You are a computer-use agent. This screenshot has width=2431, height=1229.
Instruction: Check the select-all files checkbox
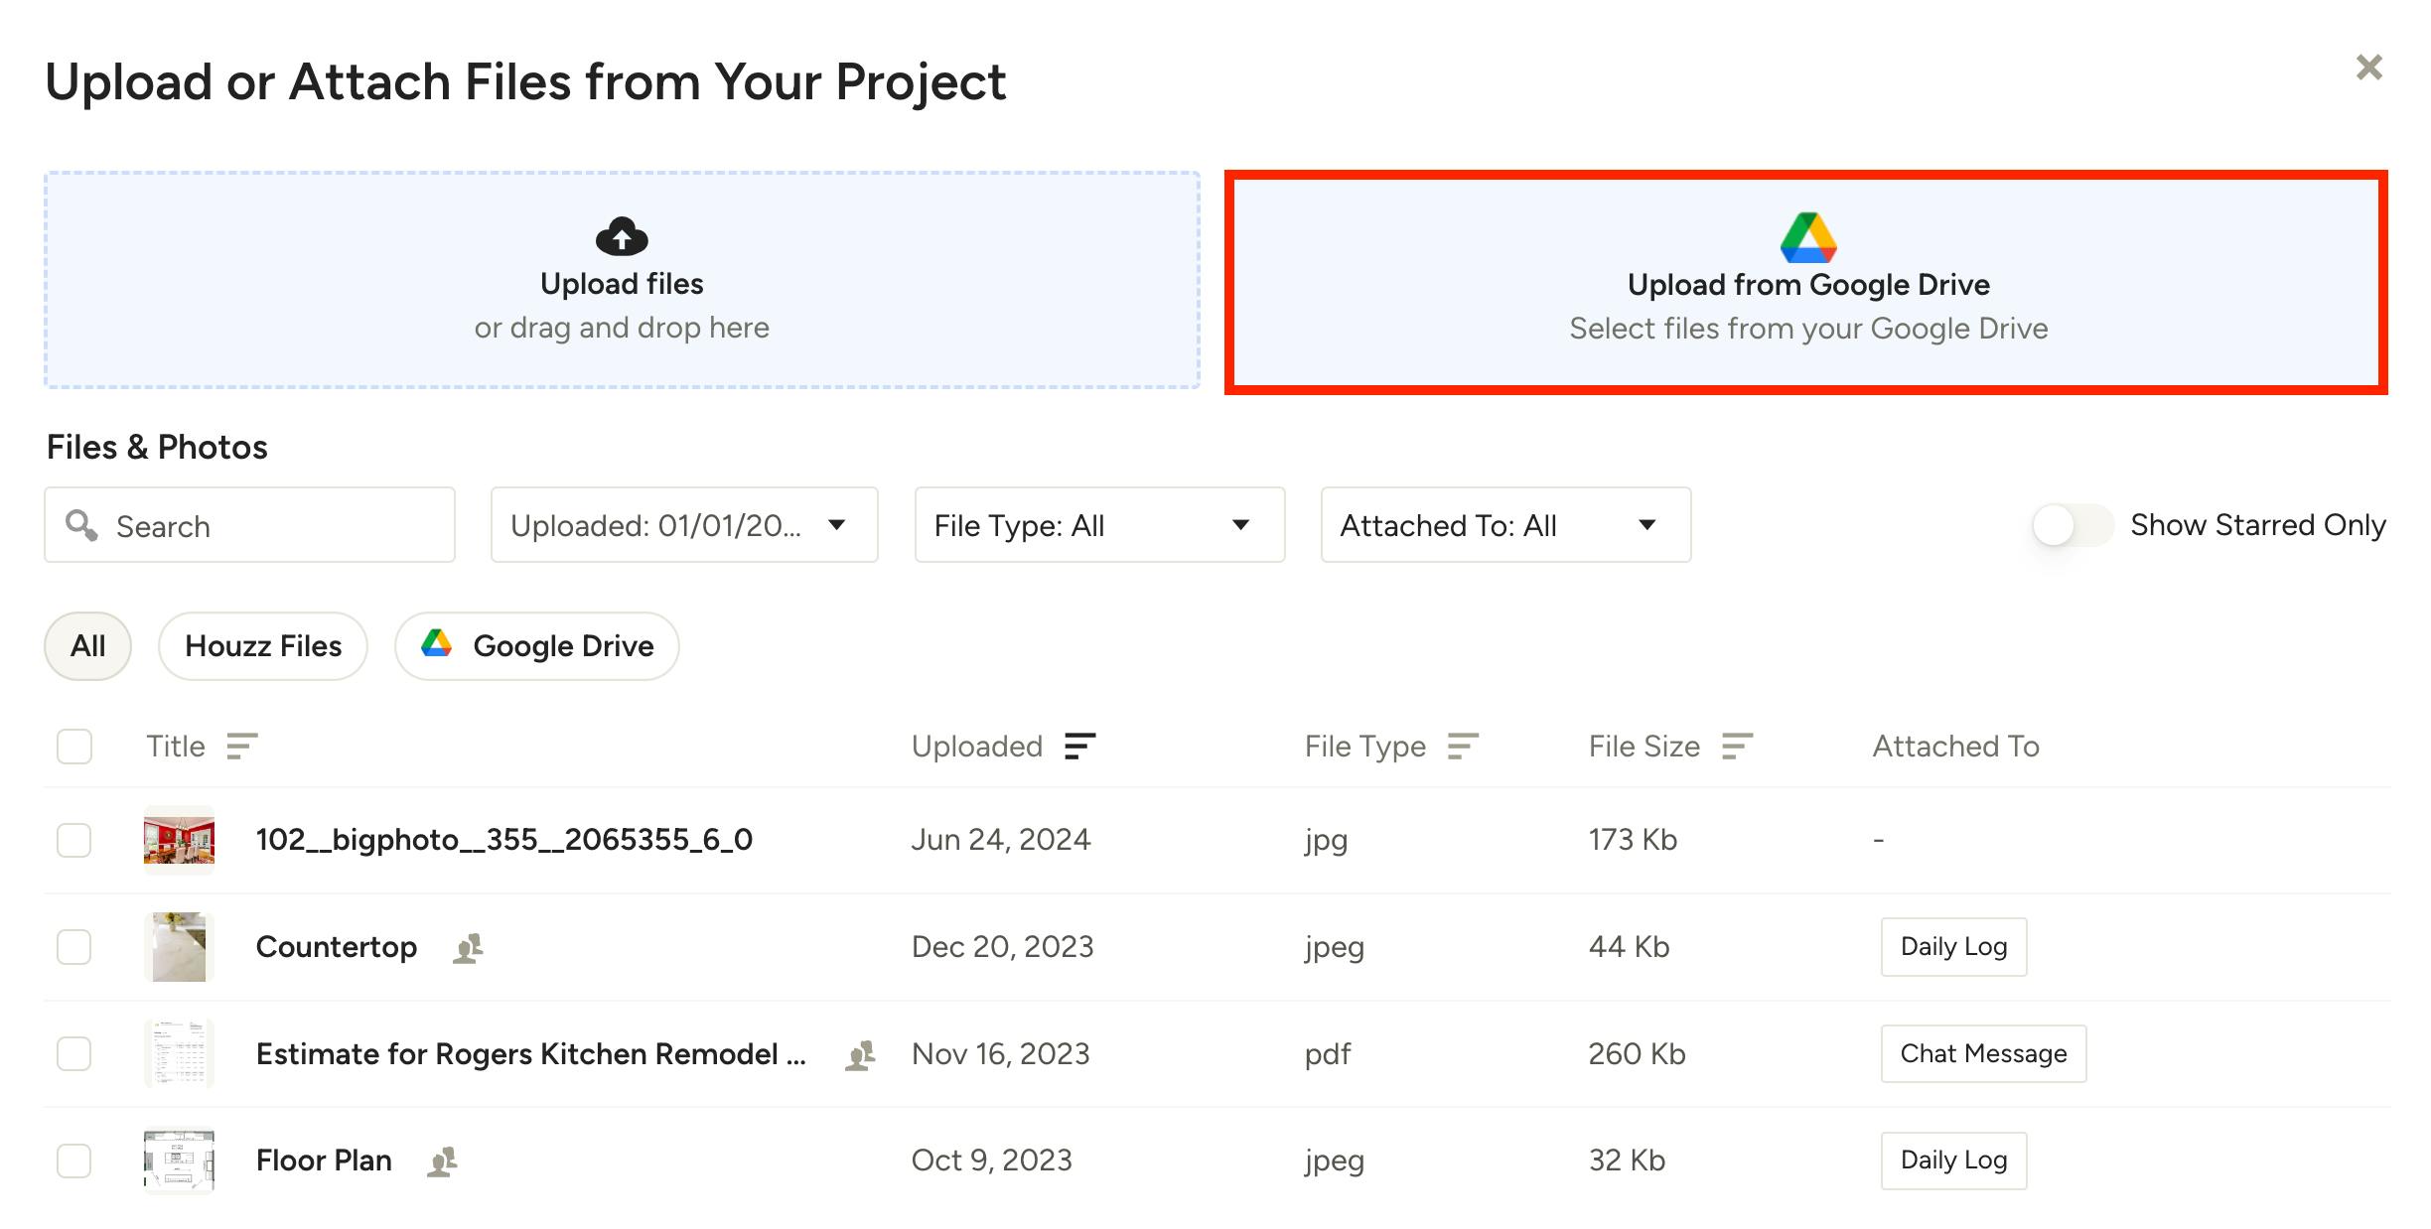[x=74, y=747]
